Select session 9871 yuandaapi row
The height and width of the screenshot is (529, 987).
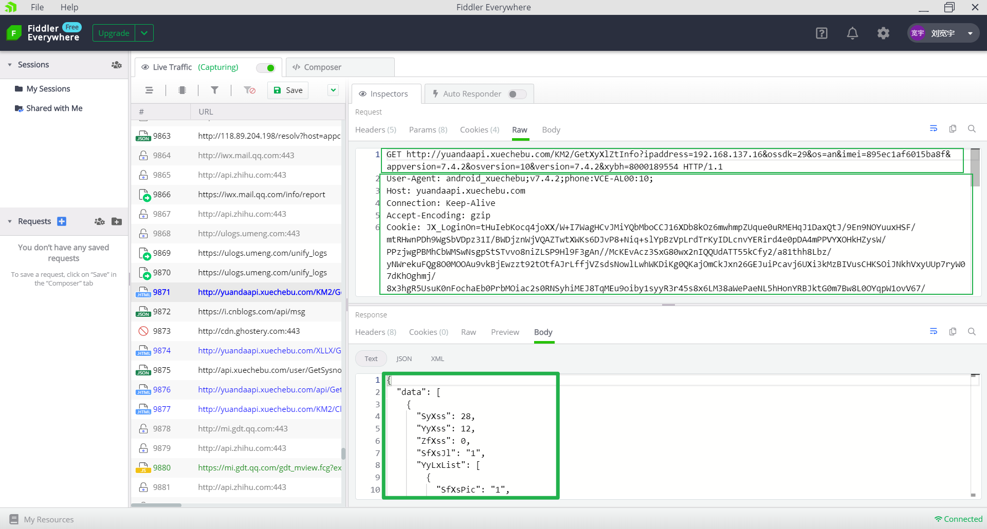pyautogui.click(x=236, y=292)
